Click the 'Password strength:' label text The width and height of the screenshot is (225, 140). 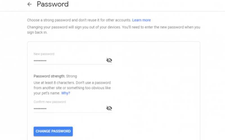pos(49,76)
